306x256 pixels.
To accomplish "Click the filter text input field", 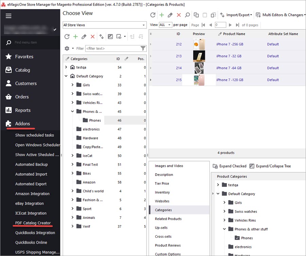I will (113, 48).
